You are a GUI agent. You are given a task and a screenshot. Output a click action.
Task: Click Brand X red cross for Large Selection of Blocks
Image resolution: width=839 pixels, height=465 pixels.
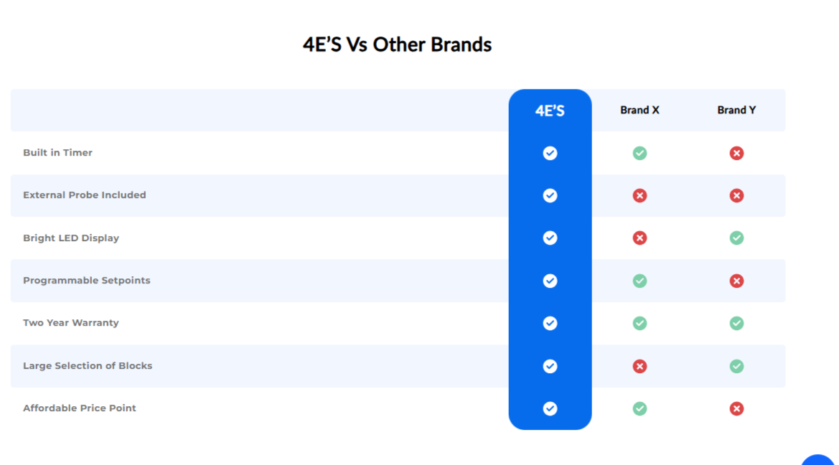(639, 366)
